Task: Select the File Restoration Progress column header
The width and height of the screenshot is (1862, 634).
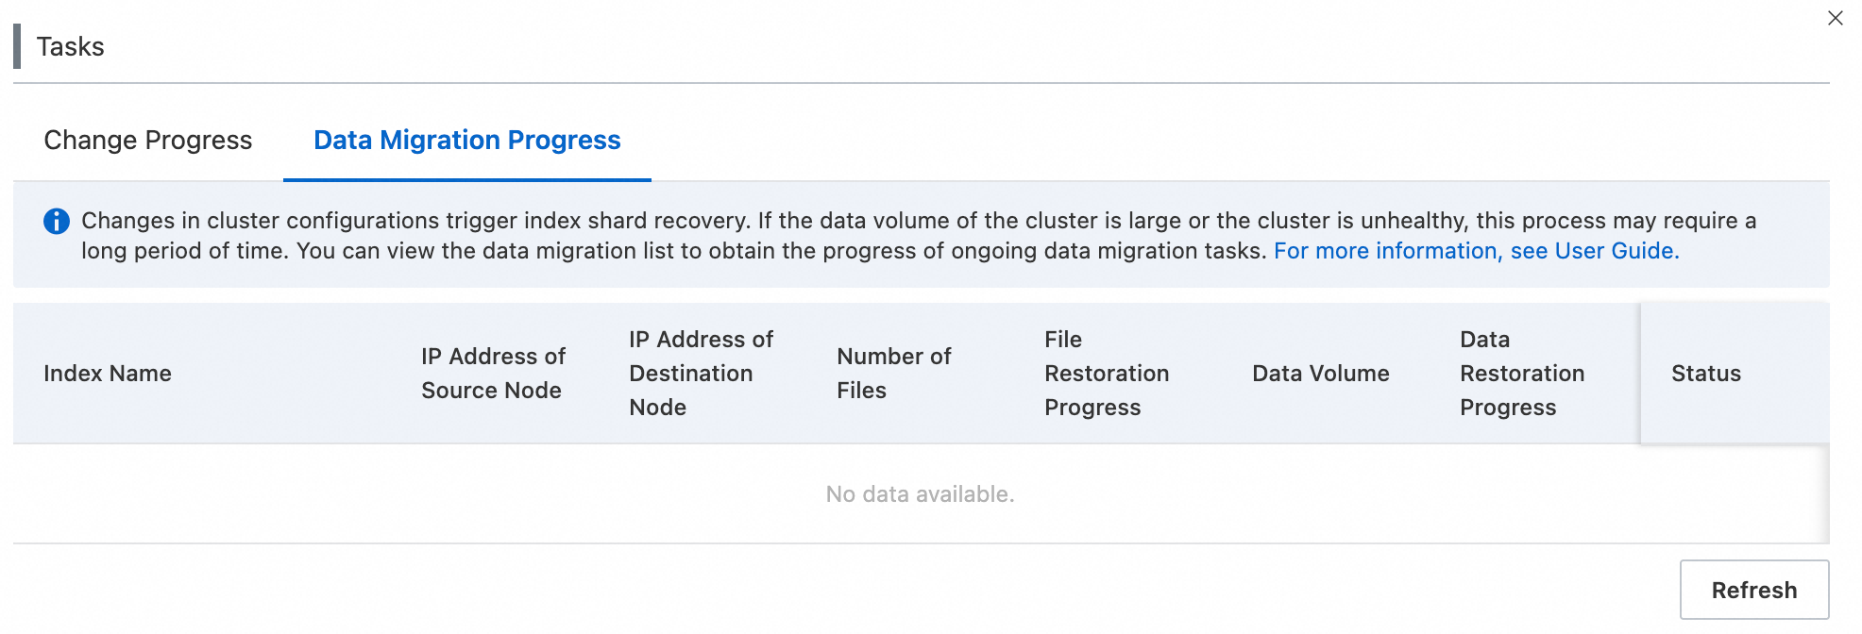Action: pyautogui.click(x=1107, y=374)
